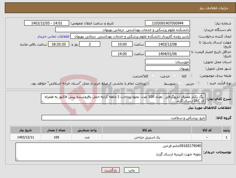Click the جزئیات اطلاعات نیاز header title
The image size is (236, 178).
pyautogui.click(x=214, y=8)
